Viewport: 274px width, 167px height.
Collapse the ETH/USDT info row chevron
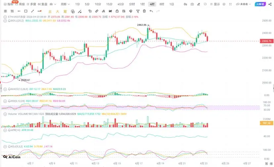(5, 17)
